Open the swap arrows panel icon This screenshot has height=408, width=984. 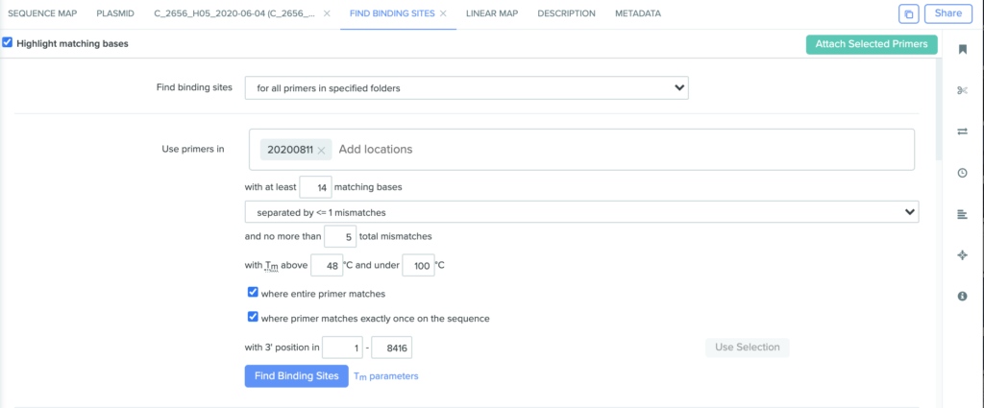962,132
